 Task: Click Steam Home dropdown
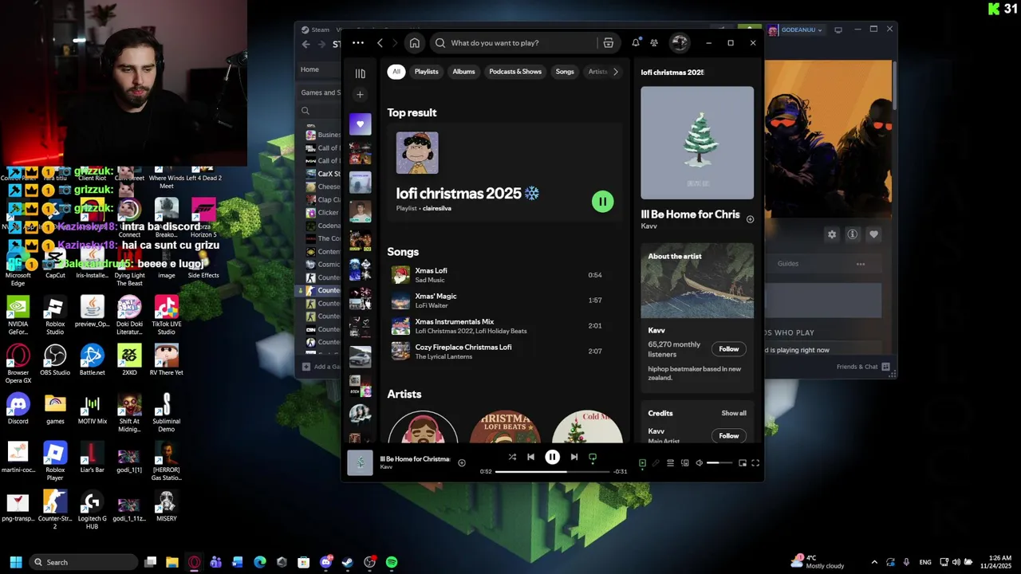[319, 69]
